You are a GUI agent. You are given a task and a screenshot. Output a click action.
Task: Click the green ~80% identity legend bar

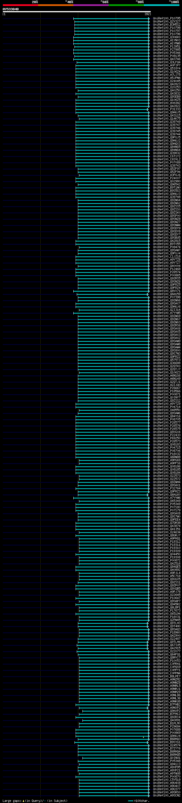pyautogui.click(x=126, y=5)
